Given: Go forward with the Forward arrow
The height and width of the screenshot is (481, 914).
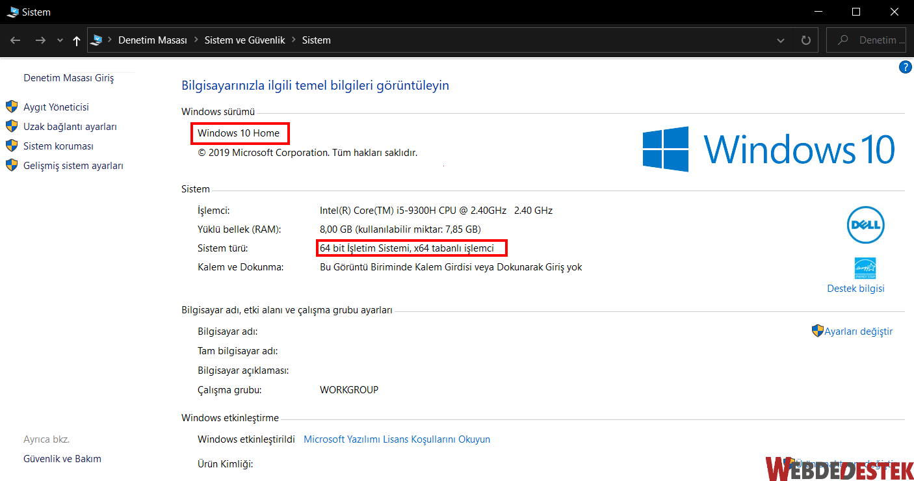Looking at the screenshot, I should pos(40,40).
